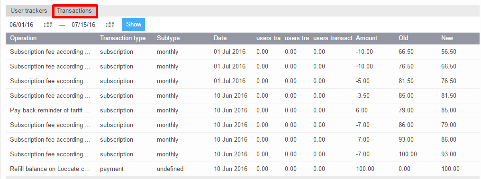
Task: Sort by the Subtype column header
Action: [168, 38]
